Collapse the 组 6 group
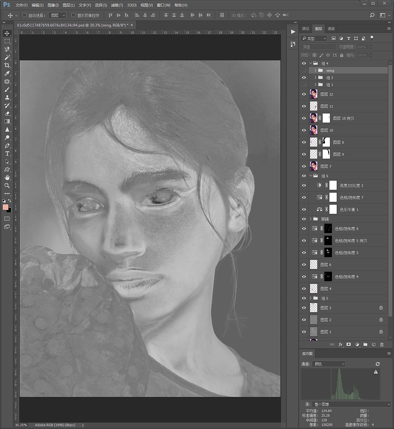Viewport: 394px width, 429px height. [311, 176]
